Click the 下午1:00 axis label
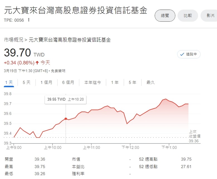The width and height of the screenshot is (217, 179). 169,148
